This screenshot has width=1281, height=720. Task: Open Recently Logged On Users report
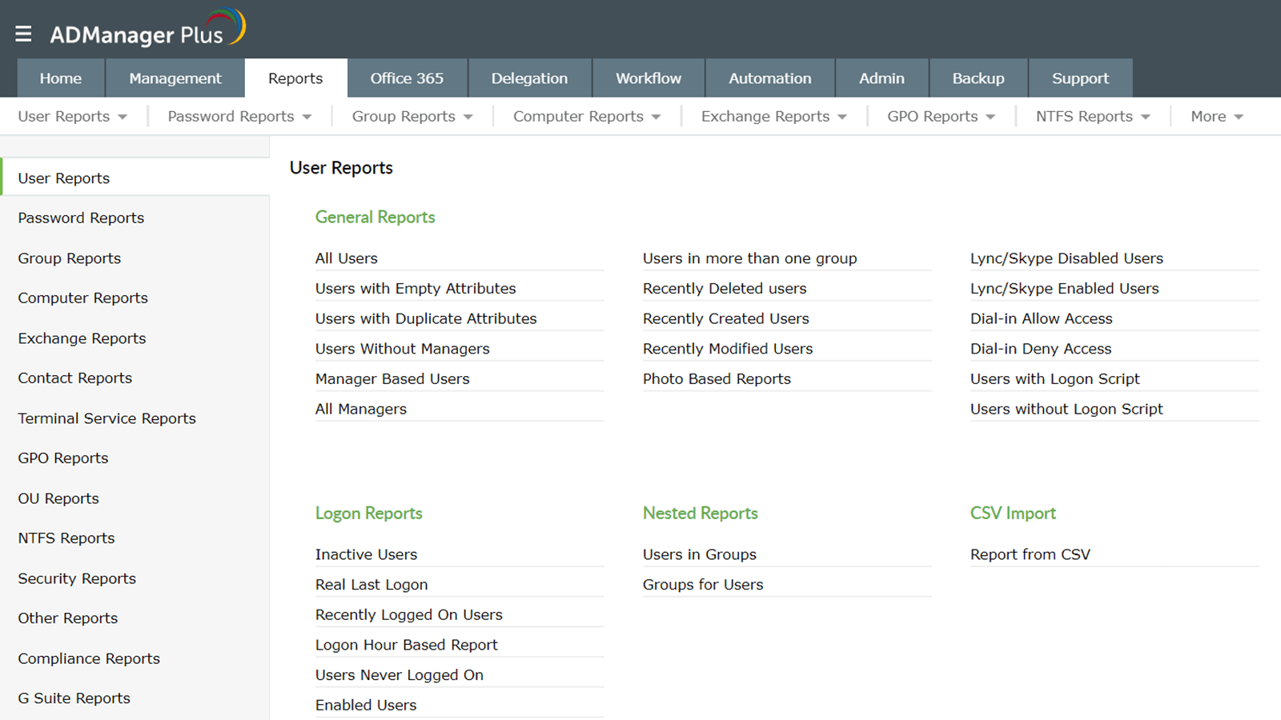coord(409,614)
